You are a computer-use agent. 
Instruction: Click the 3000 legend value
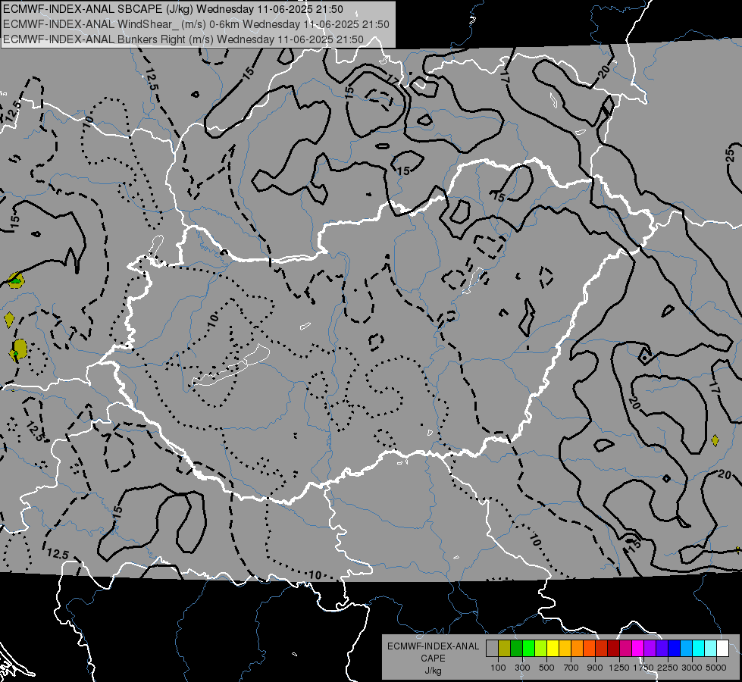(x=692, y=668)
